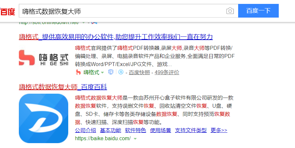The image size is (295, 148).
Task: Expand the dropdown arrow after baike.baidu.com
Action: click(135, 139)
